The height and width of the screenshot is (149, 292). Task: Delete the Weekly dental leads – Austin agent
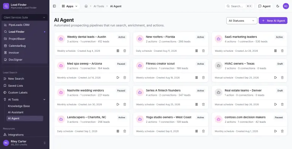(x=125, y=51)
